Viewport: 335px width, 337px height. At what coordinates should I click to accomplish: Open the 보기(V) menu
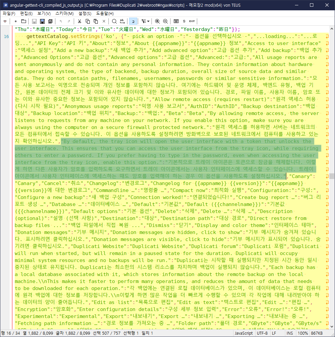(x=44, y=14)
